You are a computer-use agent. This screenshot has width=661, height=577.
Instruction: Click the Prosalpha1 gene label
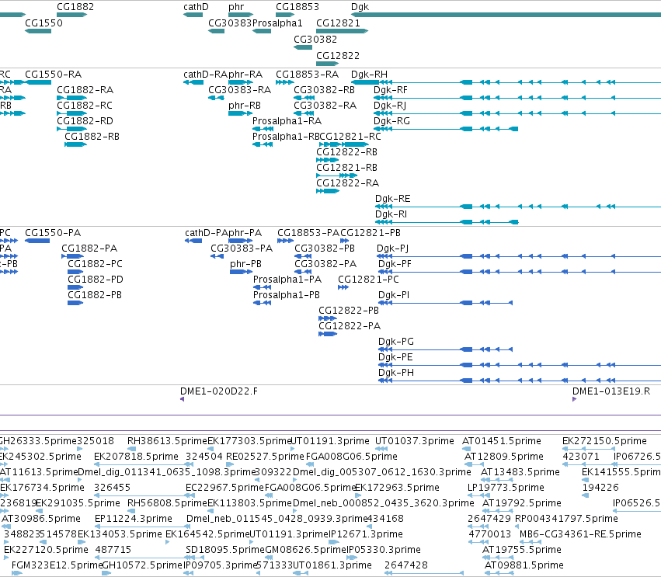pos(277,23)
